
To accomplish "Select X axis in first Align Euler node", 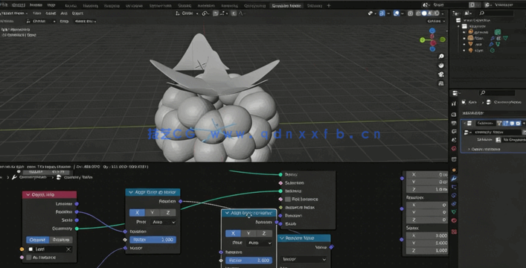I will 137,213.
